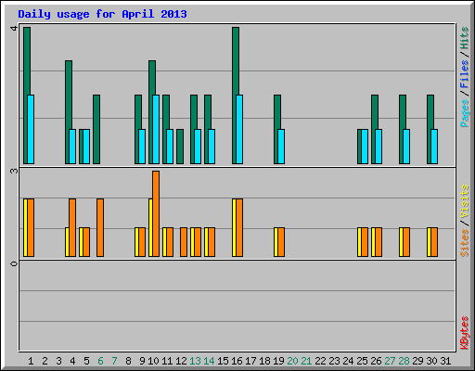This screenshot has height=371, width=475.
Task: Click day label '3' on the x-axis
Action: pyautogui.click(x=58, y=361)
